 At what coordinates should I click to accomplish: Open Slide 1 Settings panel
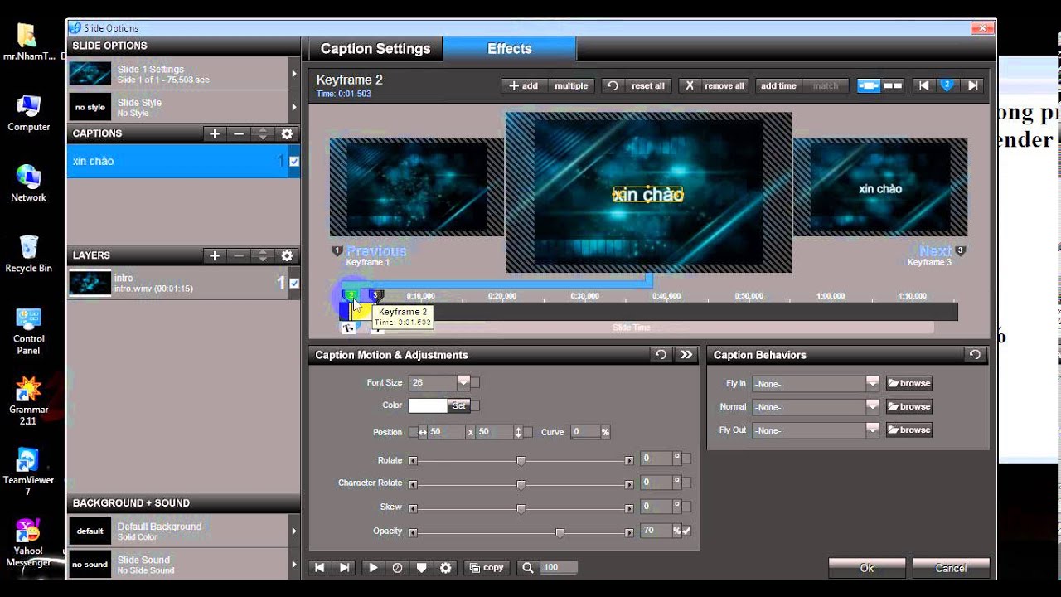(x=182, y=74)
